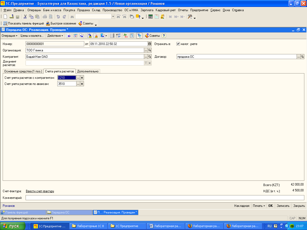Screen dimensions: 307x230
Task: Expand the Операция dropdown
Action: [x=9, y=36]
